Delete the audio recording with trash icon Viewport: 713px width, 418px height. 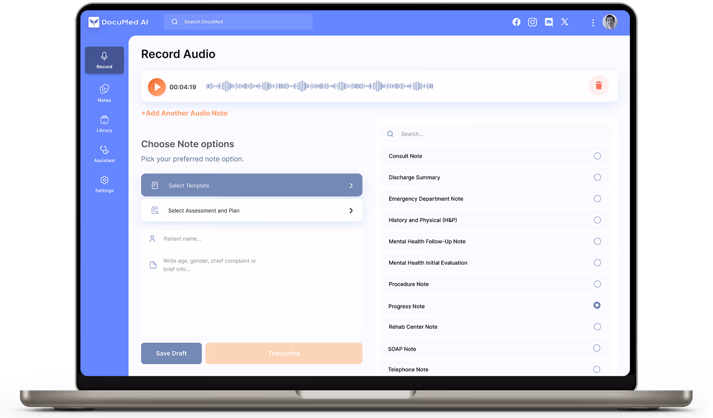(599, 85)
